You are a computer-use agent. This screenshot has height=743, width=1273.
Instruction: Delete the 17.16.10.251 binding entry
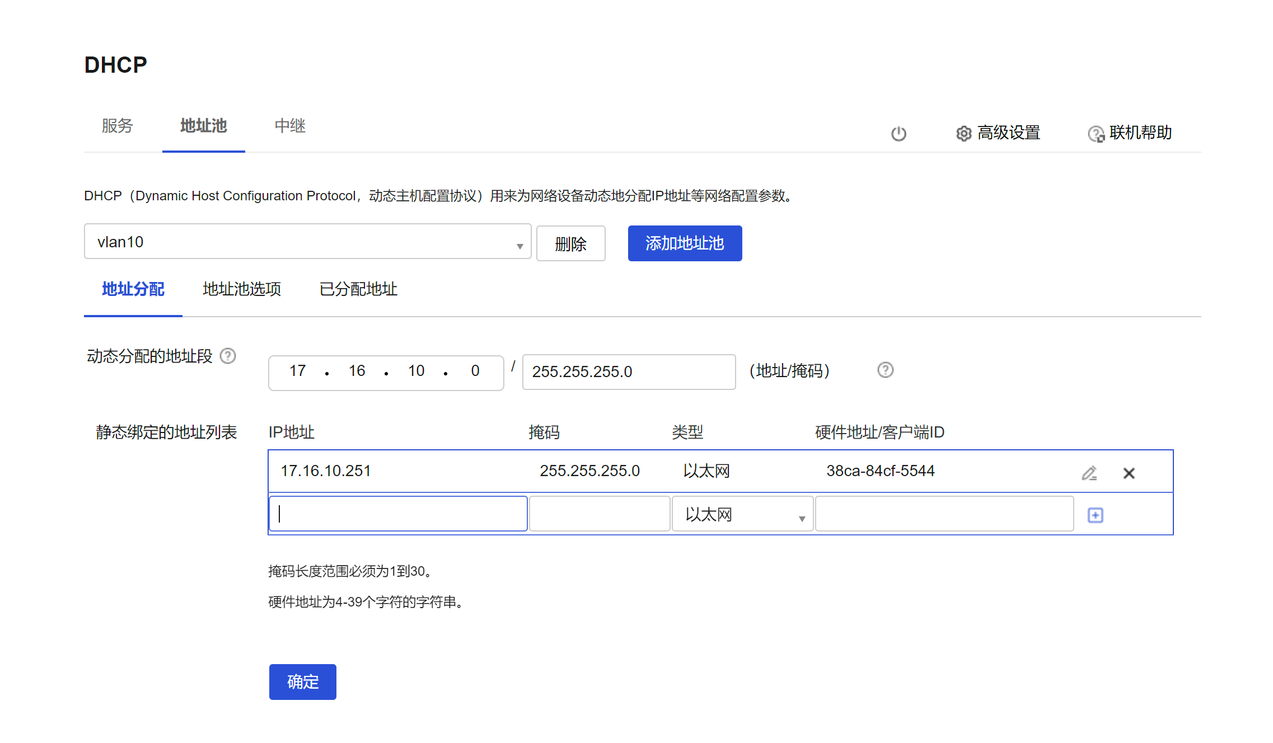(1129, 473)
